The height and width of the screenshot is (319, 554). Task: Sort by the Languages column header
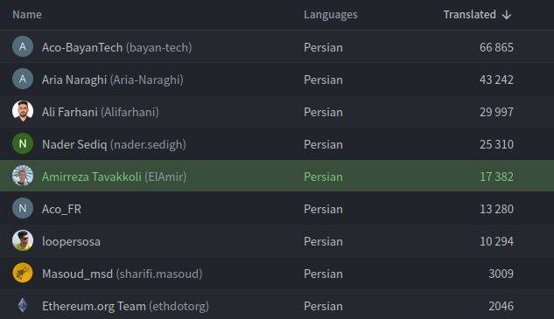click(330, 15)
